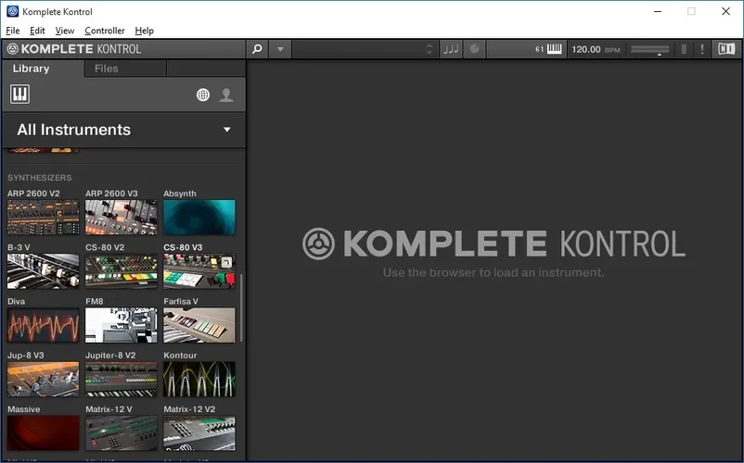
Task: Select the CS-80 V3 thumbnail
Action: pos(199,270)
